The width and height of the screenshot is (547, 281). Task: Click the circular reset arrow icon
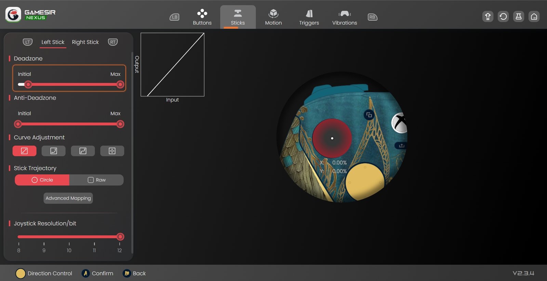click(503, 16)
